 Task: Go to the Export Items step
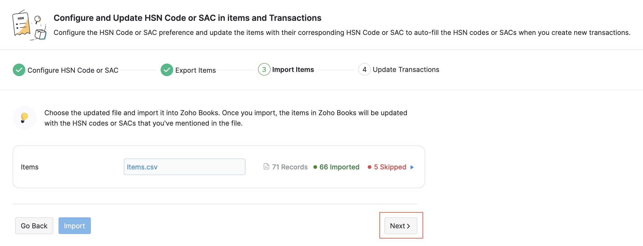coord(195,70)
